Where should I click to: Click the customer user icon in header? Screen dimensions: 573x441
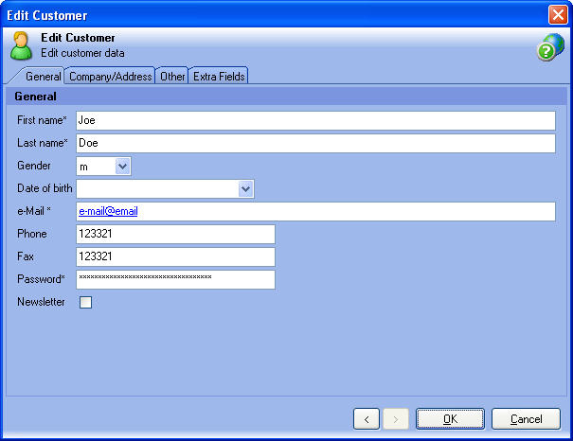coord(21,44)
